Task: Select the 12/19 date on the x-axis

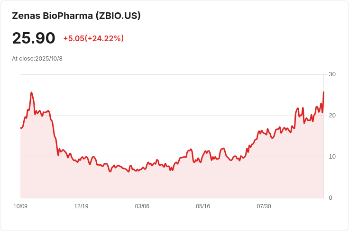Action: coord(81,206)
